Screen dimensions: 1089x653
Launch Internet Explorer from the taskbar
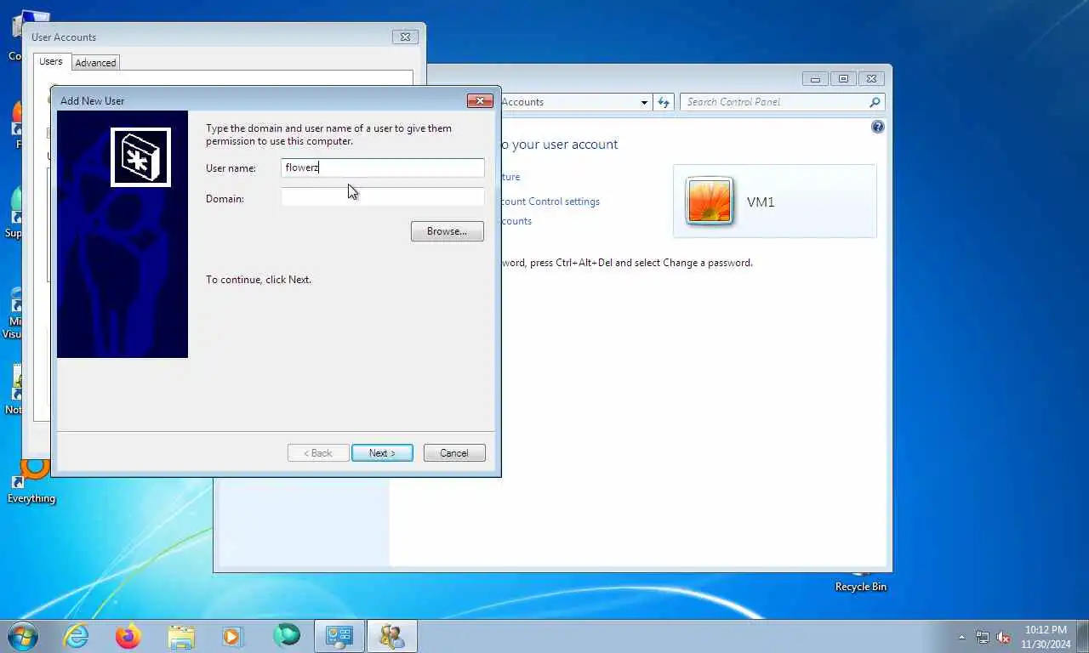pyautogui.click(x=77, y=636)
